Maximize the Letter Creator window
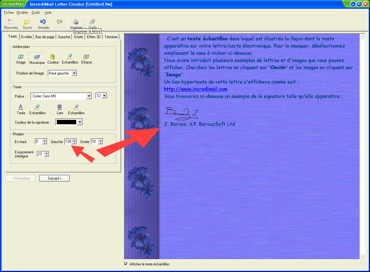This screenshot has width=370, height=272. point(359,4)
